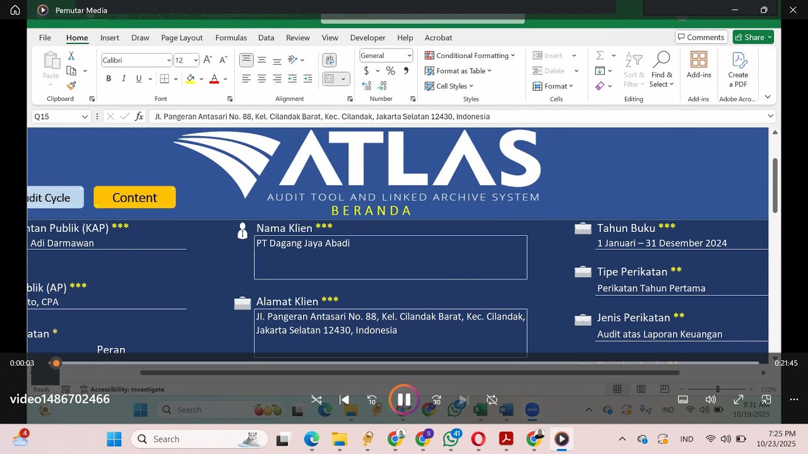Skip back 10 seconds in media player
808x454 pixels.
click(x=372, y=400)
